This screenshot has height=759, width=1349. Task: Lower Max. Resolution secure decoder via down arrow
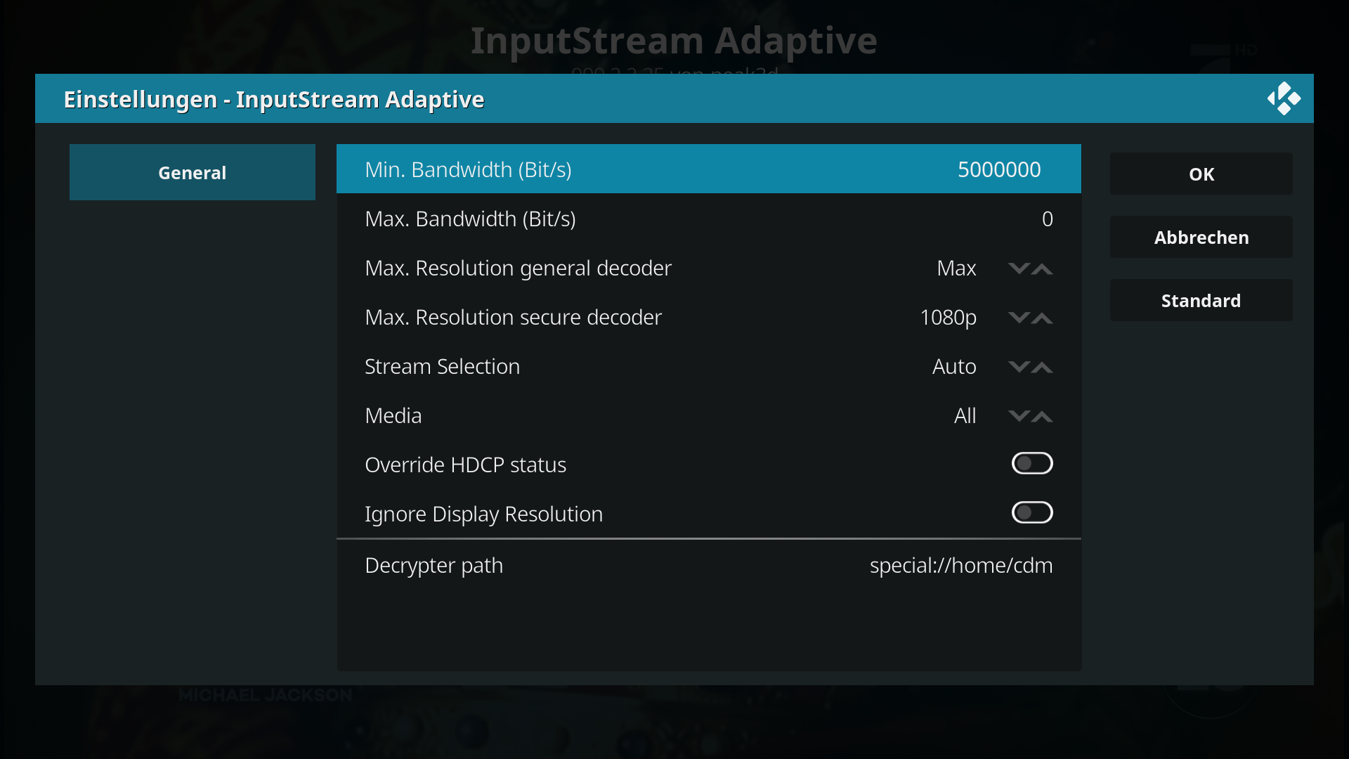click(x=1019, y=318)
